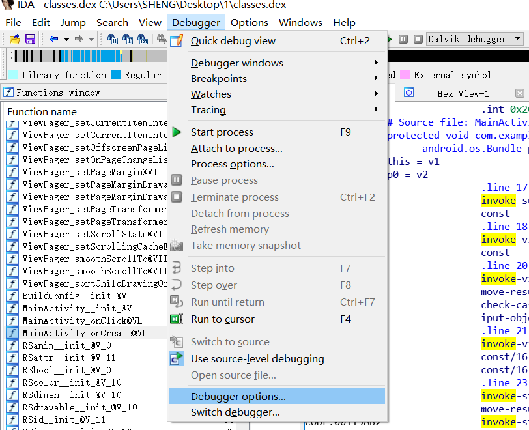This screenshot has width=529, height=430.
Task: Click the navigation band overview bar
Action: tap(89, 55)
